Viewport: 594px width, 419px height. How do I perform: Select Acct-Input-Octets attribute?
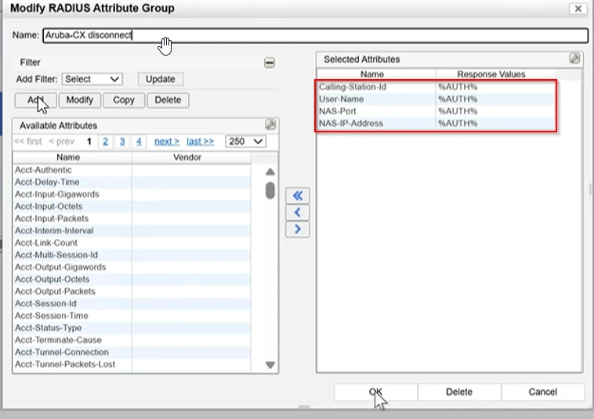132,206
